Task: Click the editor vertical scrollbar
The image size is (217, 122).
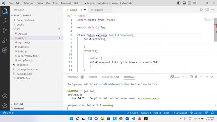Action: (x=216, y=29)
